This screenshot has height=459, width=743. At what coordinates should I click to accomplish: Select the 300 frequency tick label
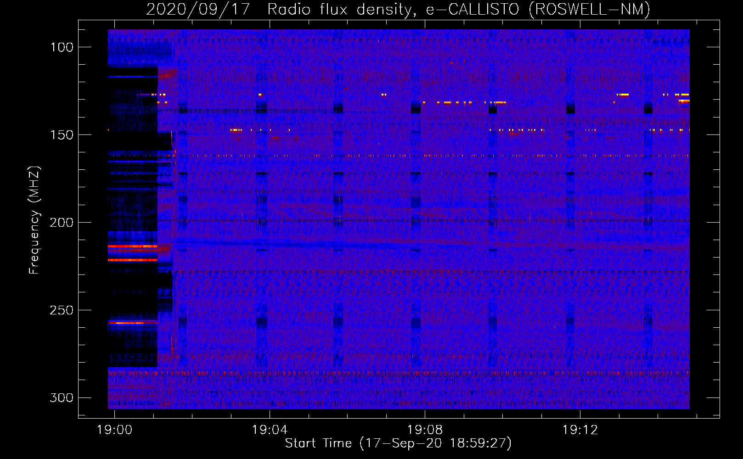coord(62,397)
